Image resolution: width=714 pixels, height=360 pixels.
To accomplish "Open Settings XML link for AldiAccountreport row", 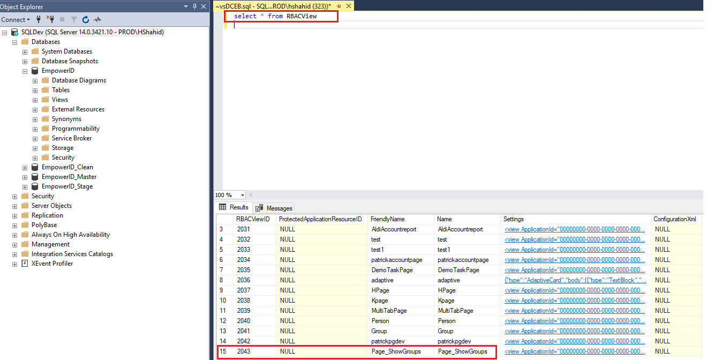I will point(575,229).
